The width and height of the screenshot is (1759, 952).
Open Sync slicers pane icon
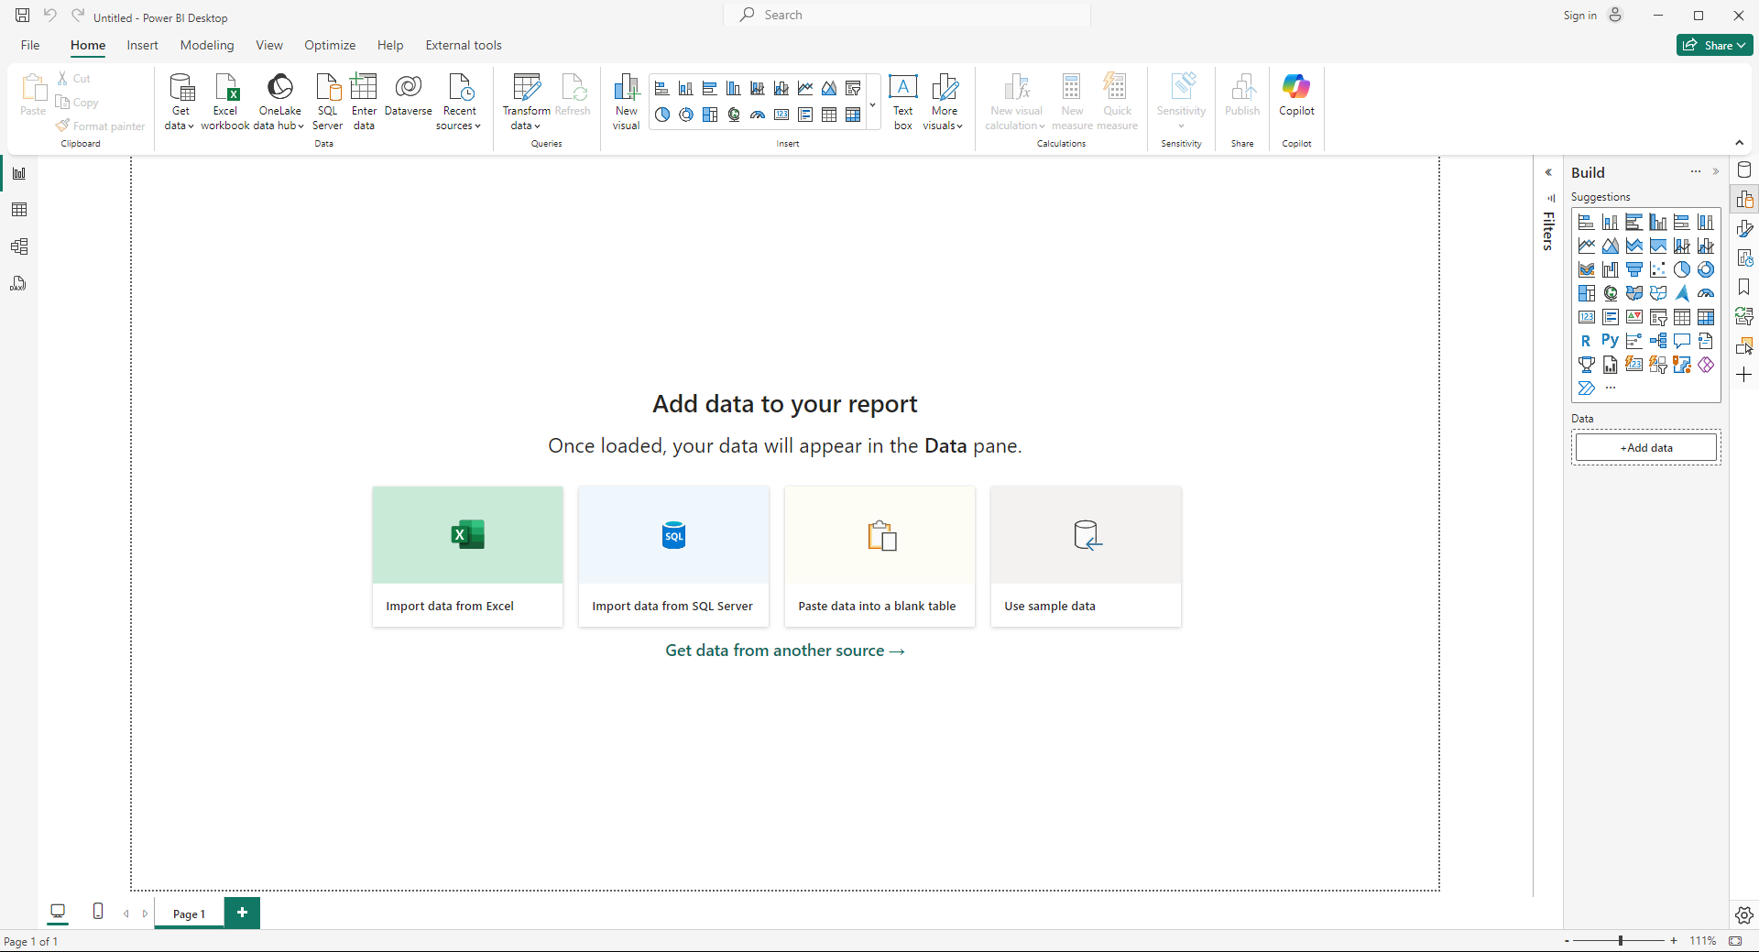[x=1744, y=317]
